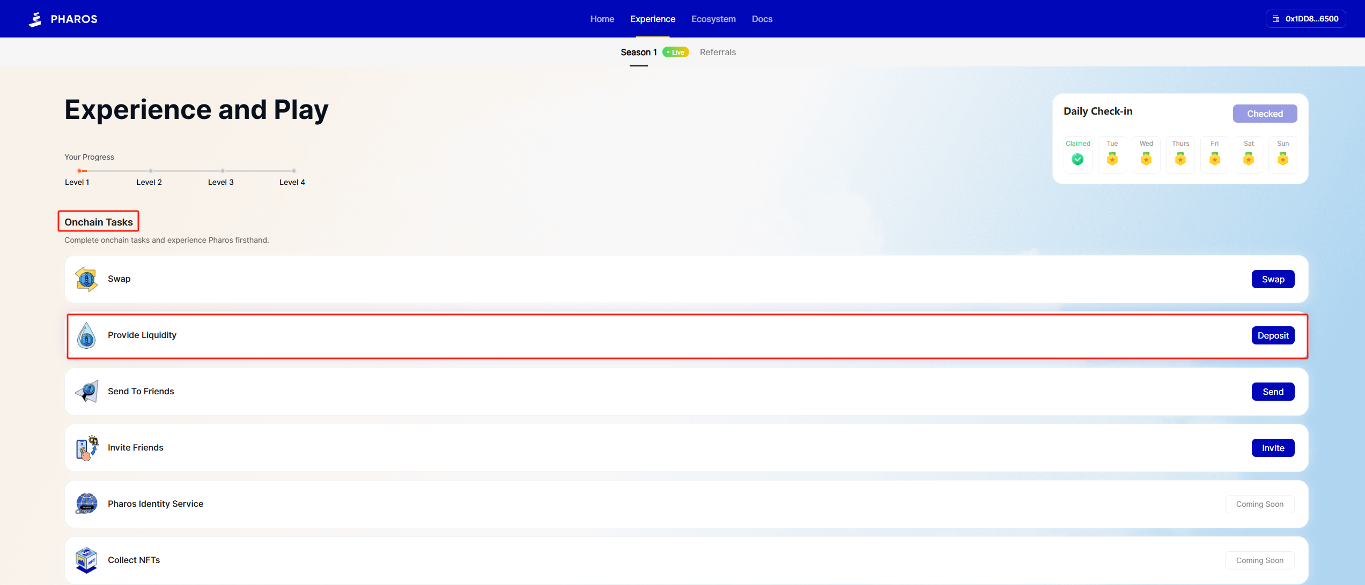Image resolution: width=1365 pixels, height=585 pixels.
Task: Click the wallet icon beside the address
Action: coord(1276,19)
